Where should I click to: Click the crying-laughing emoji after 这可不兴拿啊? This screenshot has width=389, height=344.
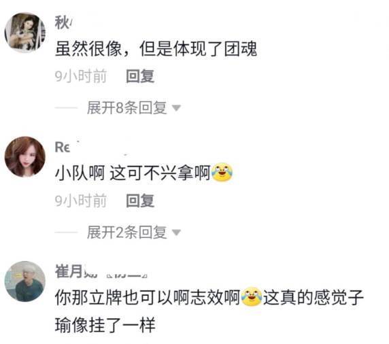pos(222,172)
